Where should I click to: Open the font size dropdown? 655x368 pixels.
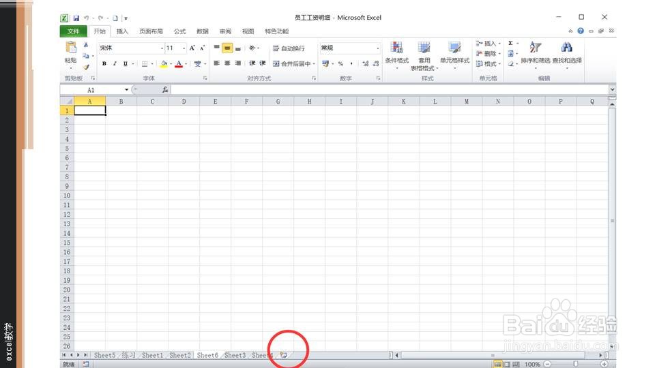pyautogui.click(x=184, y=48)
